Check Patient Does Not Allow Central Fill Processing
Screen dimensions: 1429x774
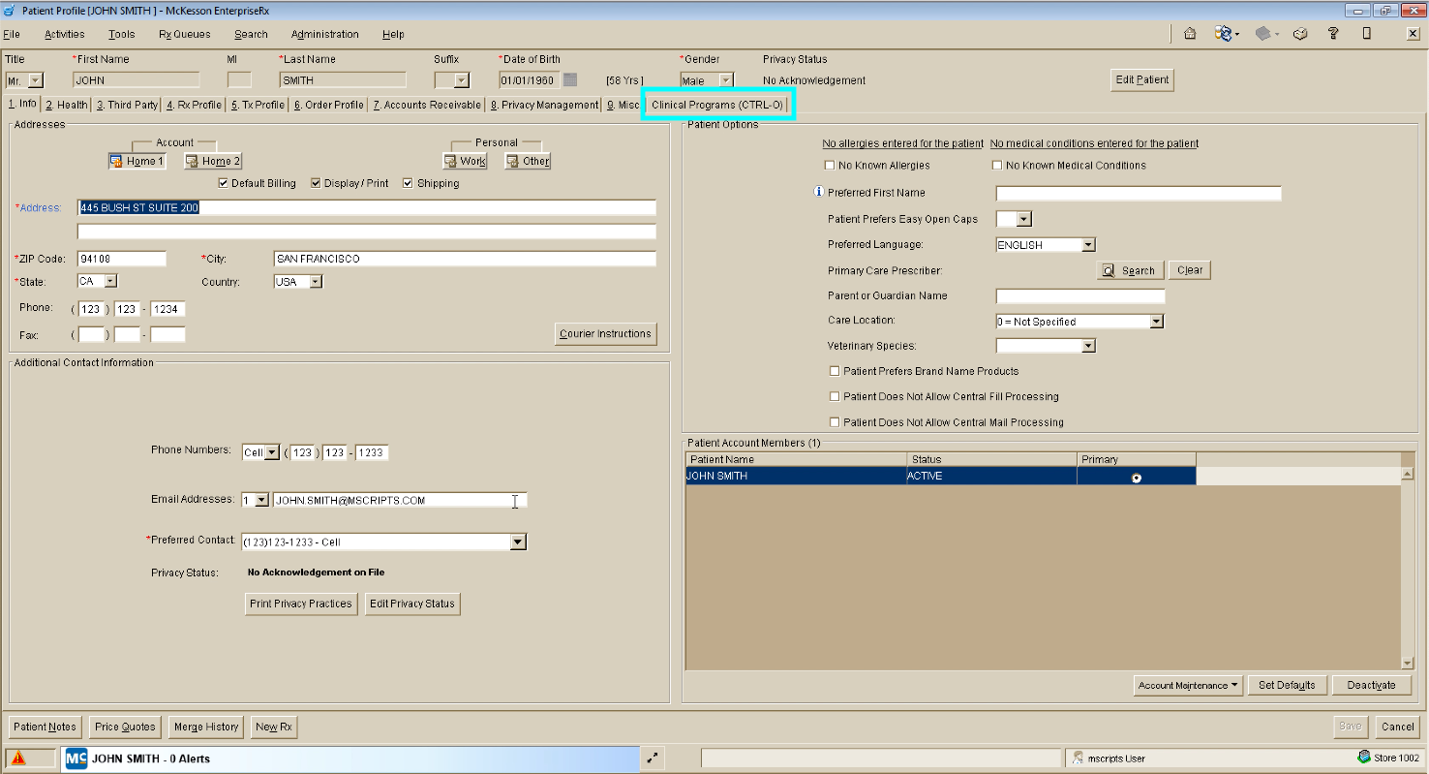click(x=835, y=396)
